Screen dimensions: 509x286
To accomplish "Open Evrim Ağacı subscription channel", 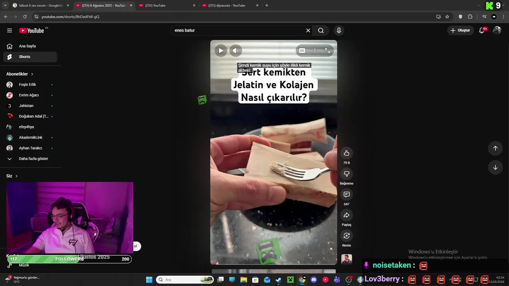I will coord(30,95).
